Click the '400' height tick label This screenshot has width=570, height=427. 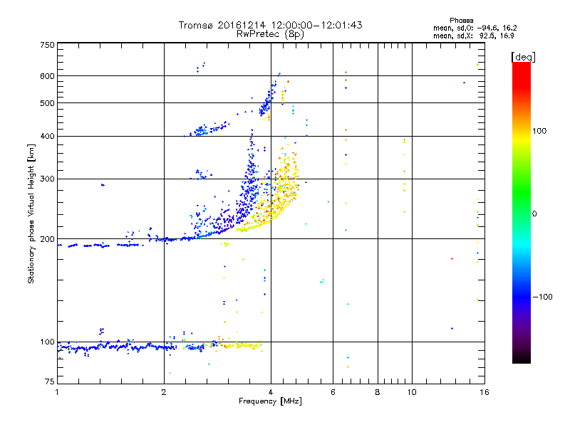[48, 136]
